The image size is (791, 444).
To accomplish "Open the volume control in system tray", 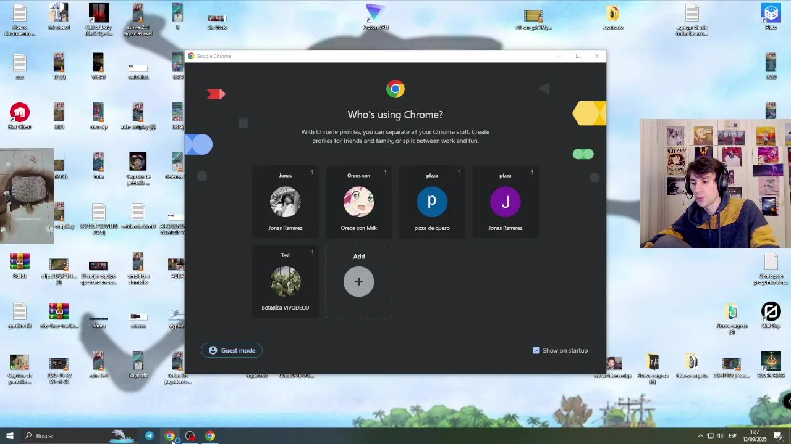I will pyautogui.click(x=720, y=436).
